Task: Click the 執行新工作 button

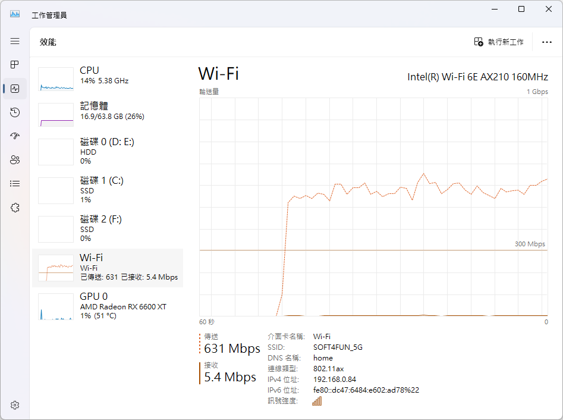Action: tap(499, 42)
